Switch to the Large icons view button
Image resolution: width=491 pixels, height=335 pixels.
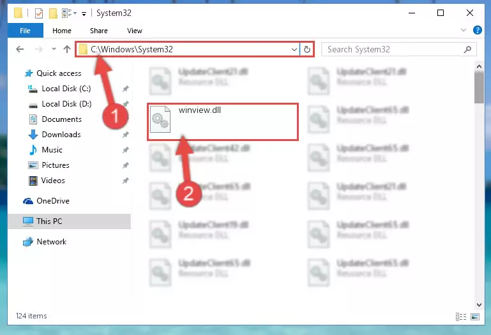pos(474,317)
